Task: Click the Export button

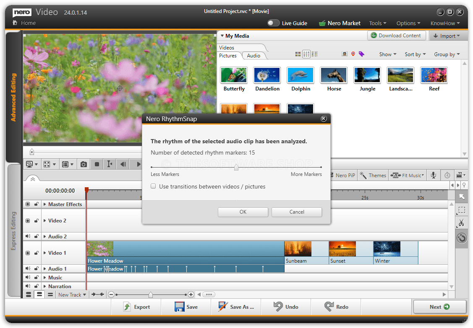Action: click(137, 307)
